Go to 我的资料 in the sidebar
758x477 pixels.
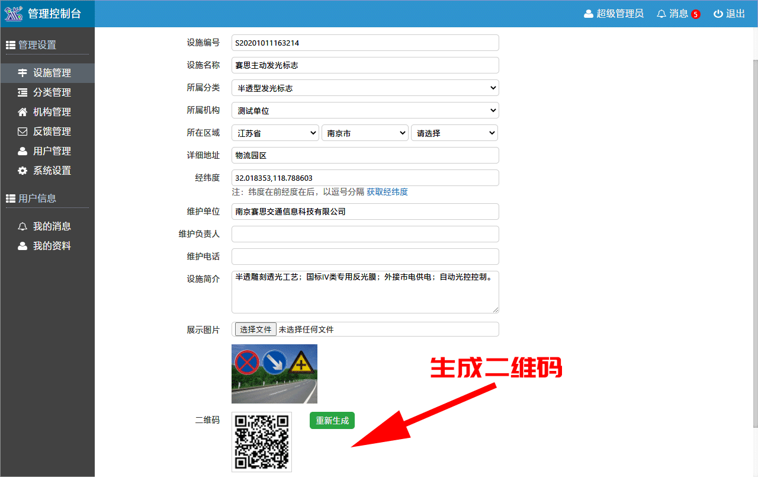[x=52, y=246]
